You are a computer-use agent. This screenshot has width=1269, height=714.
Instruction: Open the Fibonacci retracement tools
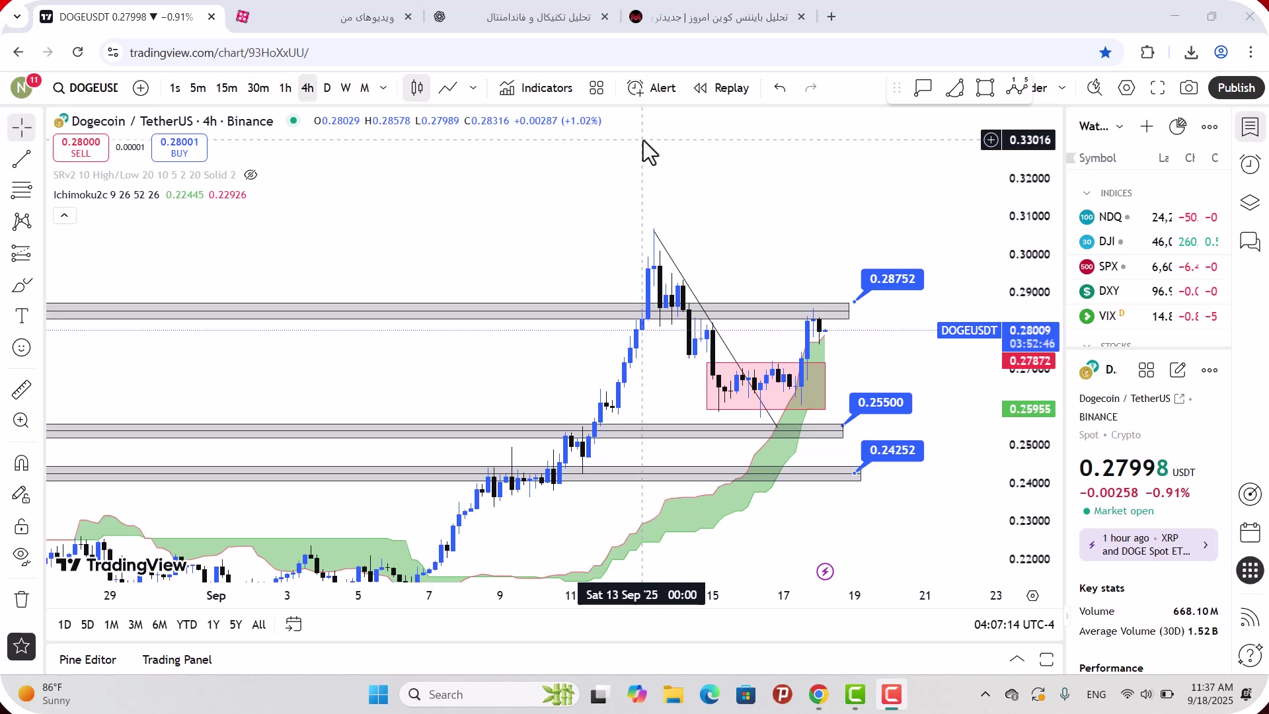tap(22, 190)
